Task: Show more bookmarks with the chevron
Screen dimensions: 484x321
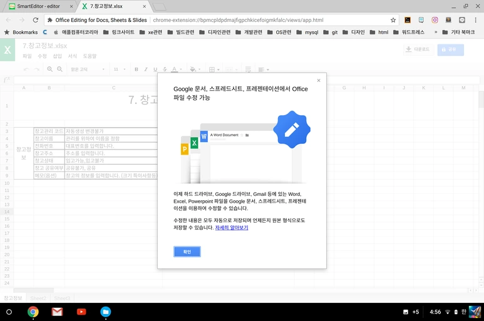Action: [436, 32]
